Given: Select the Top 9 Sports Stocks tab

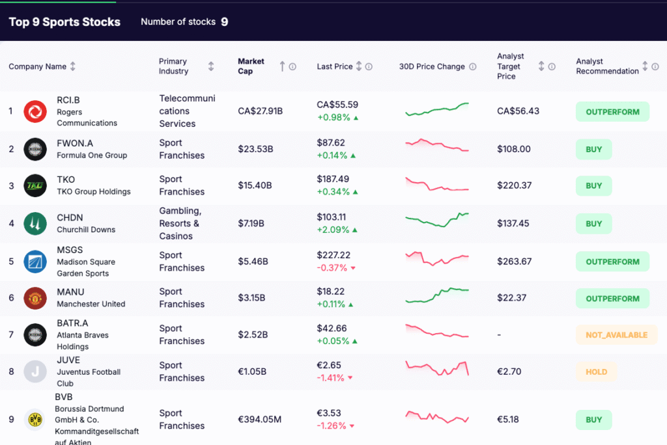Looking at the screenshot, I should coord(64,21).
